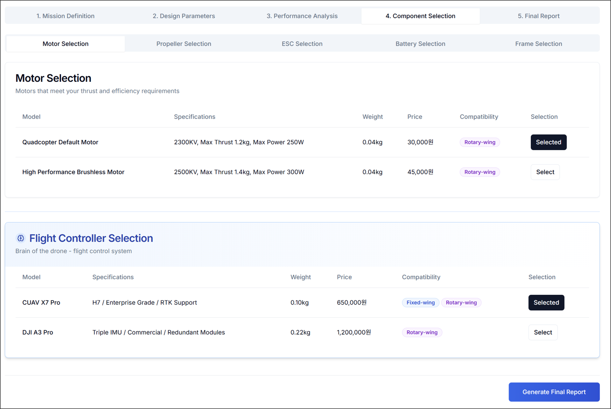Switch to the Propeller Selection sub-tab
Screen dimensions: 611x409
pyautogui.click(x=184, y=44)
